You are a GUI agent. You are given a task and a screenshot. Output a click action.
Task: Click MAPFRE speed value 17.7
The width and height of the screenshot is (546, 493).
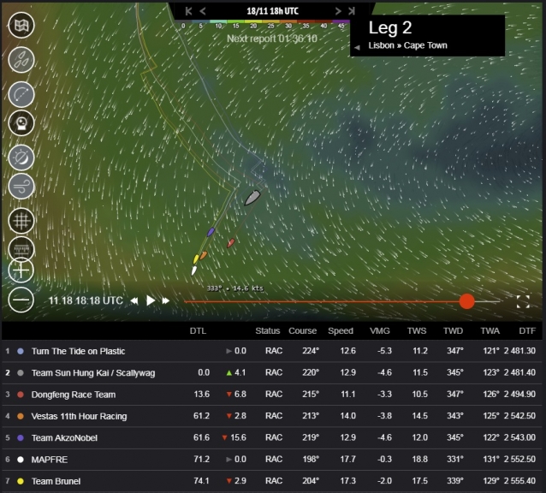[347, 460]
